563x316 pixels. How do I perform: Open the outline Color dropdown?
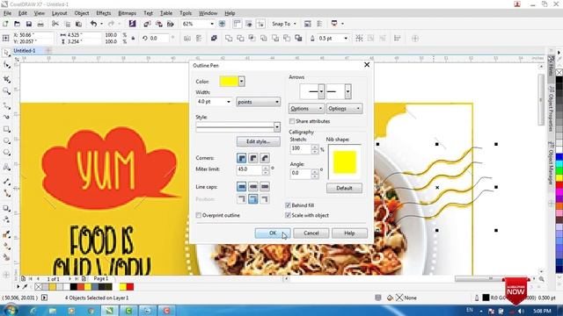pyautogui.click(x=242, y=82)
